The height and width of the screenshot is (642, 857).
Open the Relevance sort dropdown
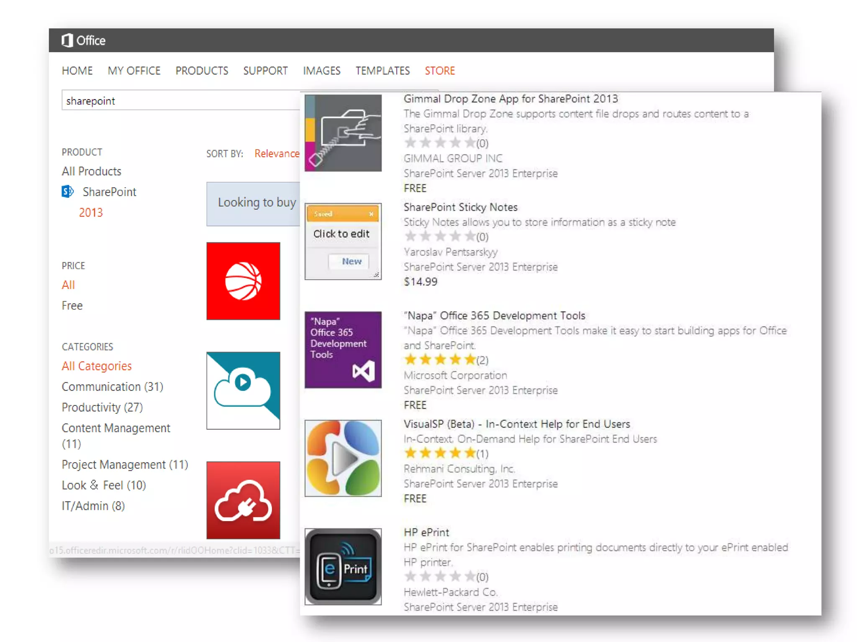(x=277, y=153)
